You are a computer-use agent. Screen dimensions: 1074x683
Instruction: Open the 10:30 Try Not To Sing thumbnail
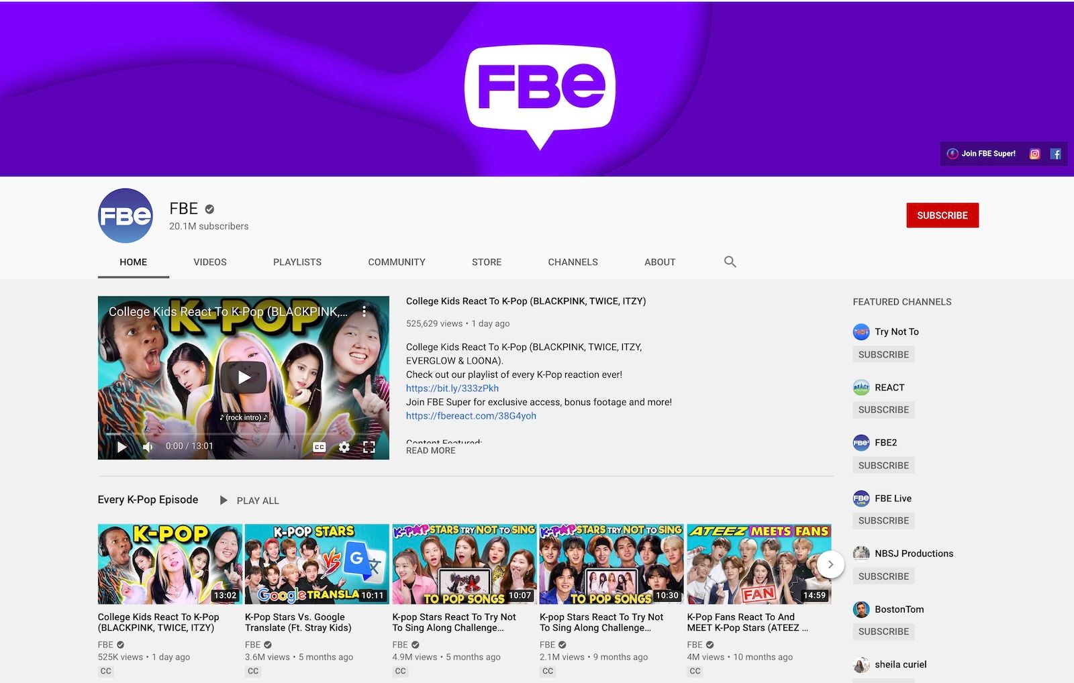pyautogui.click(x=612, y=564)
